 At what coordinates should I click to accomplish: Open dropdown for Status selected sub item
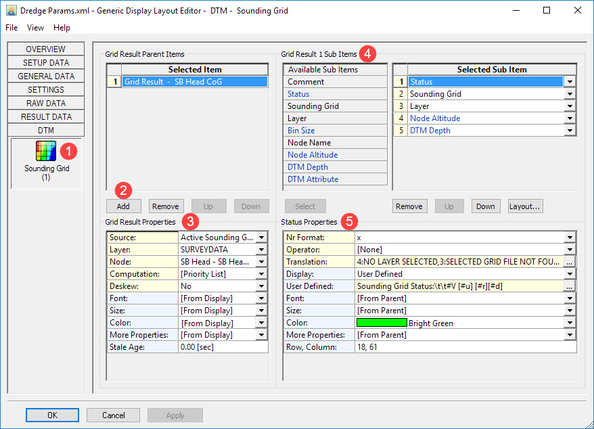point(570,82)
